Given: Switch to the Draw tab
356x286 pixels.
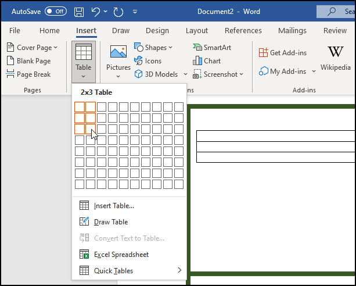Looking at the screenshot, I should point(121,30).
